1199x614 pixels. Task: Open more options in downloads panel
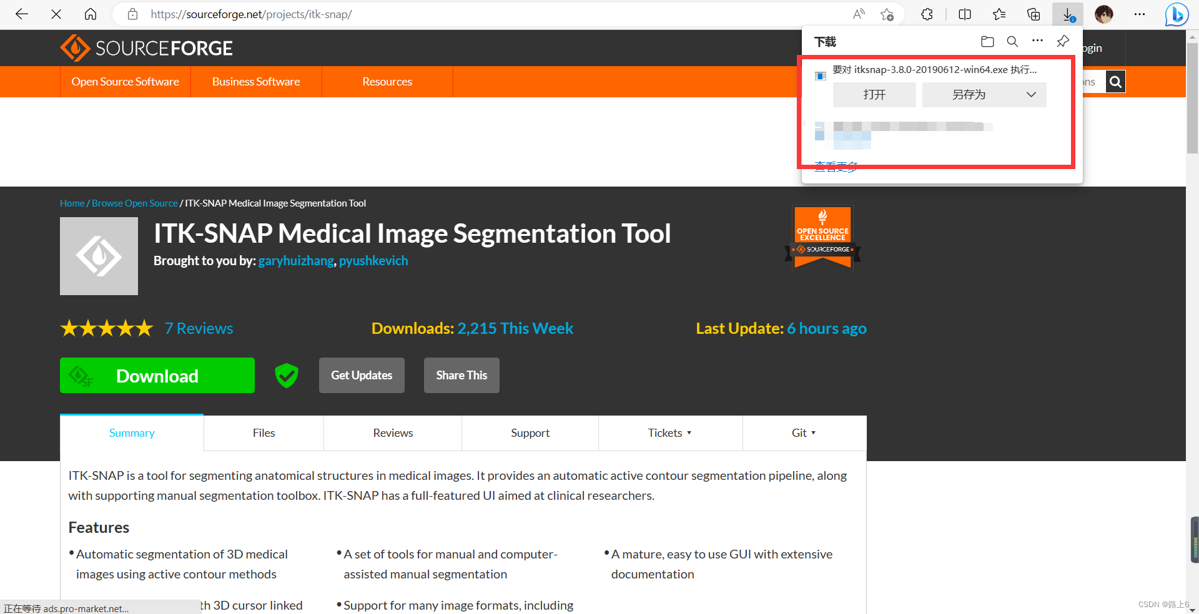coord(1037,41)
